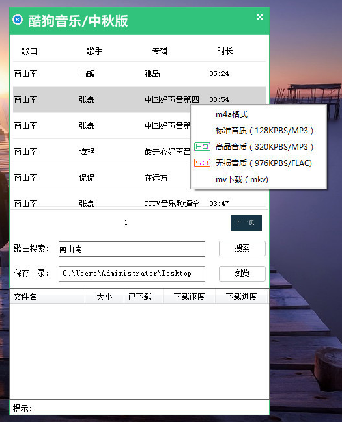Click the 下载速度 column header

click(x=189, y=297)
